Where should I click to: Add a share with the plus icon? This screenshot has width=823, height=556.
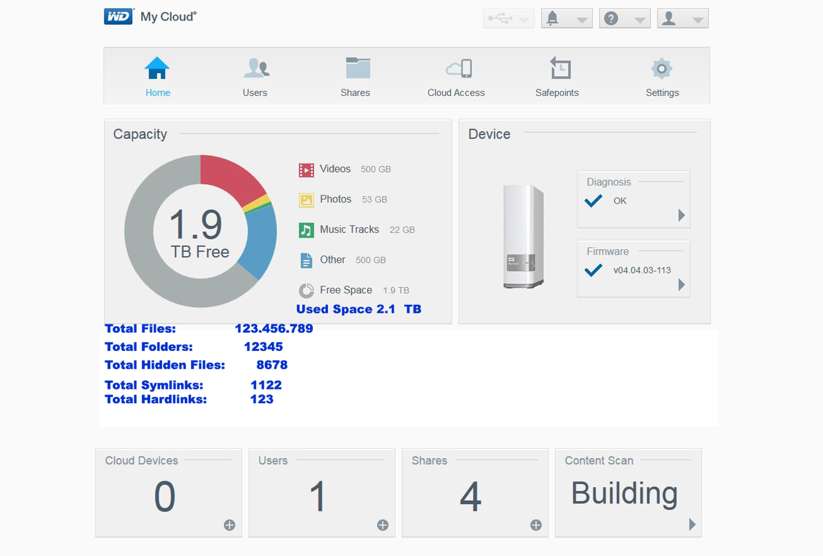click(536, 525)
